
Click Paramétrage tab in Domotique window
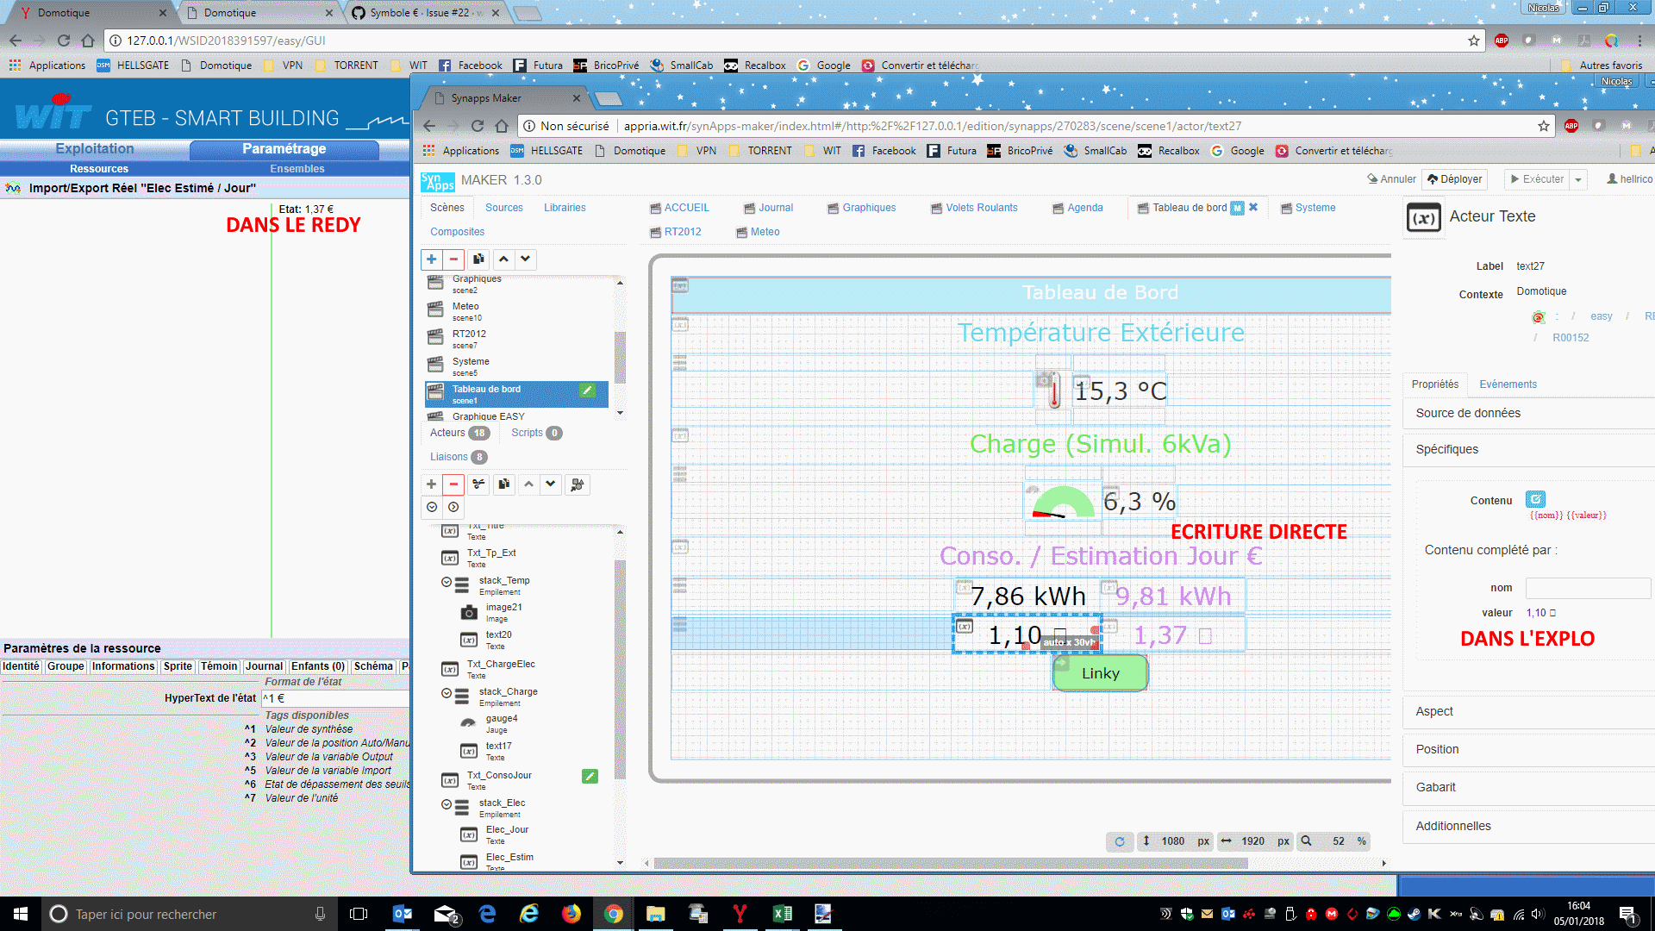pos(284,149)
